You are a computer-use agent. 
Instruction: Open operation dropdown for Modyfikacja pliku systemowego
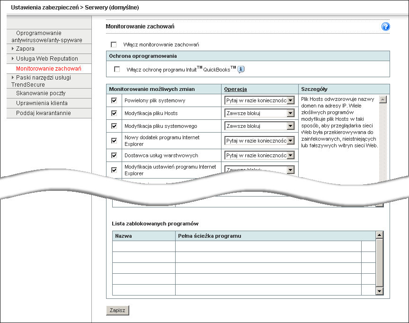click(x=259, y=126)
